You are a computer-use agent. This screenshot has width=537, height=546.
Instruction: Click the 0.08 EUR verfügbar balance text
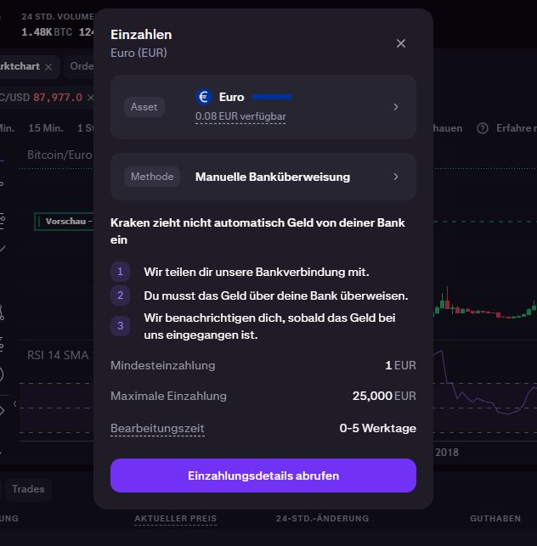pyautogui.click(x=240, y=116)
